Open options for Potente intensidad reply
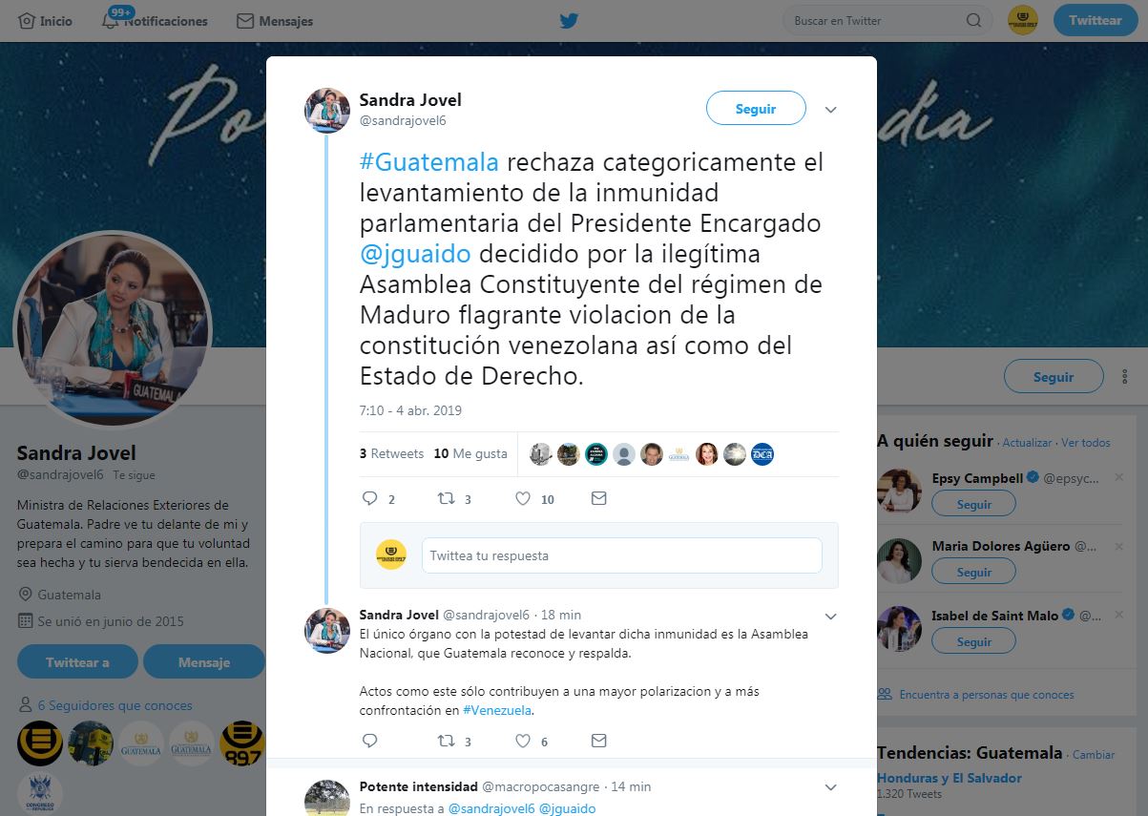This screenshot has width=1148, height=816. point(830,787)
